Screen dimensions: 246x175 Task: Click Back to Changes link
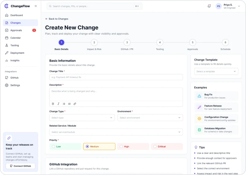[x=57, y=19]
